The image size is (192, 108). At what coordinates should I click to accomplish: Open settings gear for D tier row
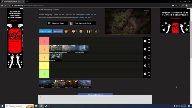(145, 74)
